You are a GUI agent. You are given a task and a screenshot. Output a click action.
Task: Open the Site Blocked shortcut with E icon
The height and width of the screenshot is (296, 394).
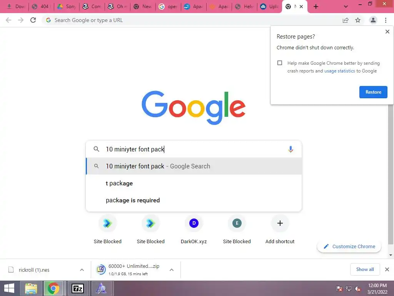click(x=237, y=229)
